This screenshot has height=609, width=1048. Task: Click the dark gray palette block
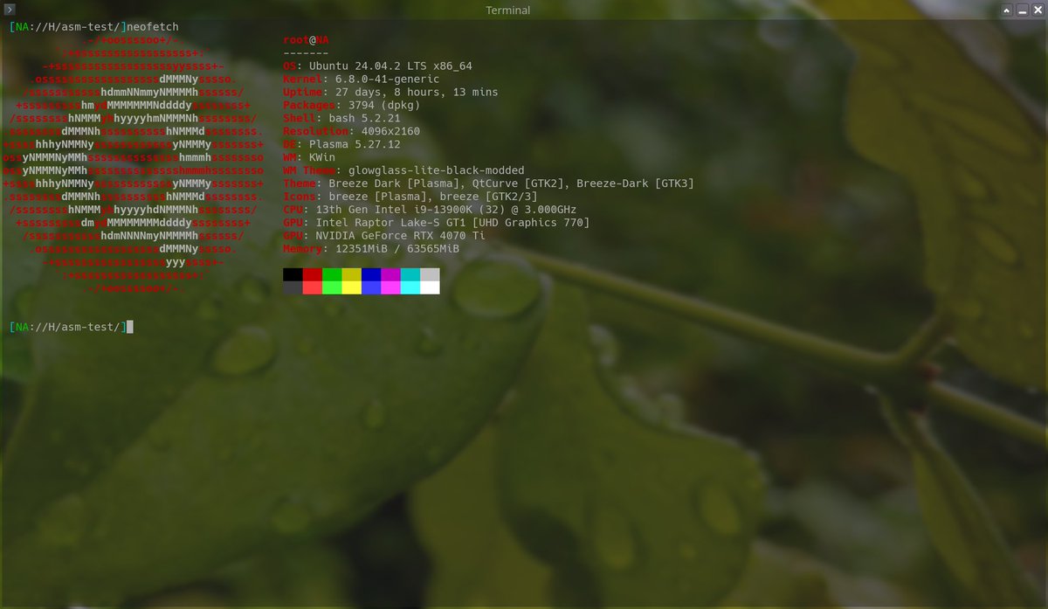[293, 287]
